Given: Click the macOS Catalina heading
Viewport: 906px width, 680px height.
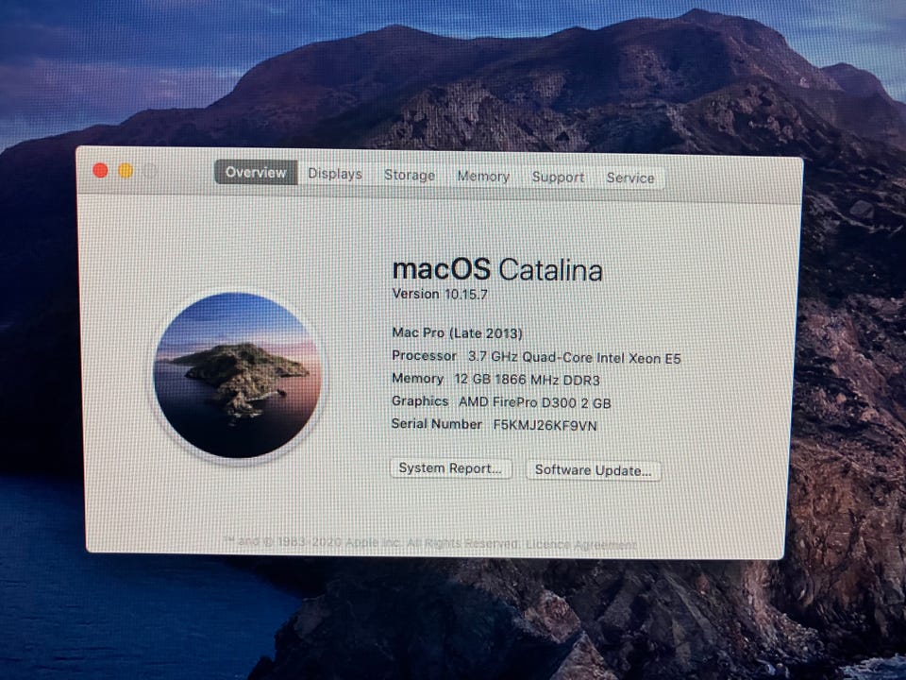Looking at the screenshot, I should [497, 270].
